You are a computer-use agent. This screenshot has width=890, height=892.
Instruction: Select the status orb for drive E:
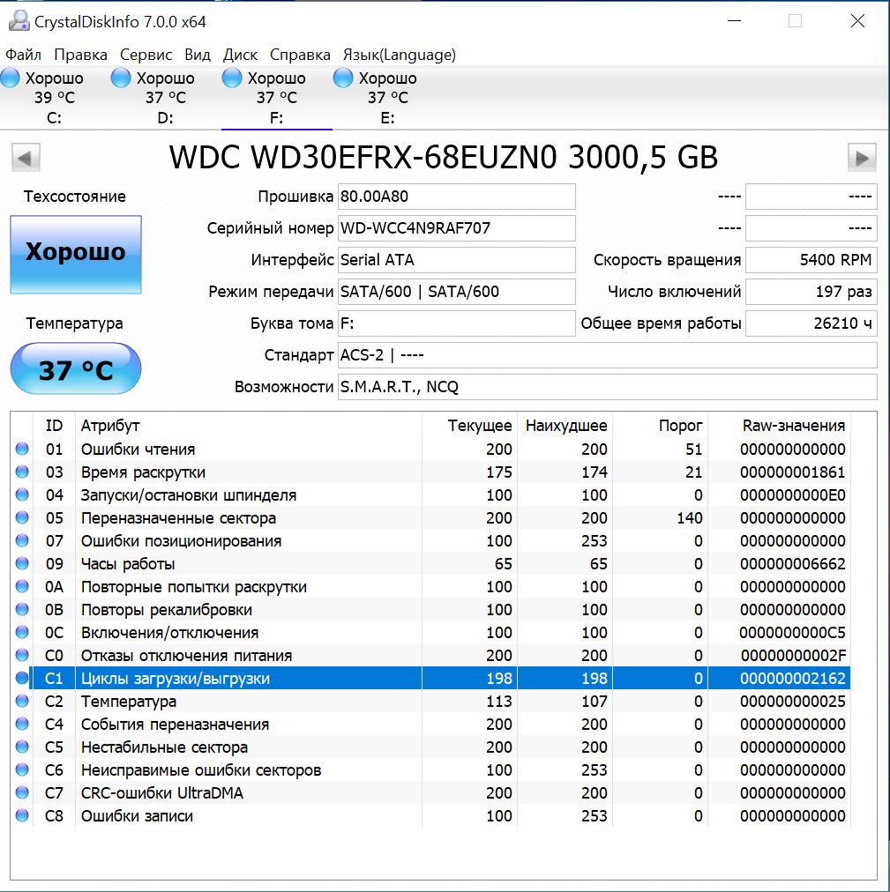pos(343,78)
